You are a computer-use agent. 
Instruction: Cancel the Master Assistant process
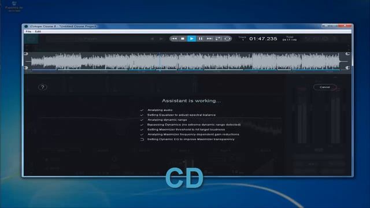click(x=325, y=87)
